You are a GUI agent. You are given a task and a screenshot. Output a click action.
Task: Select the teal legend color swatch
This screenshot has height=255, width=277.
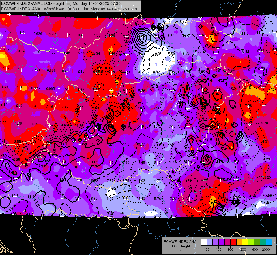[x=263, y=243]
